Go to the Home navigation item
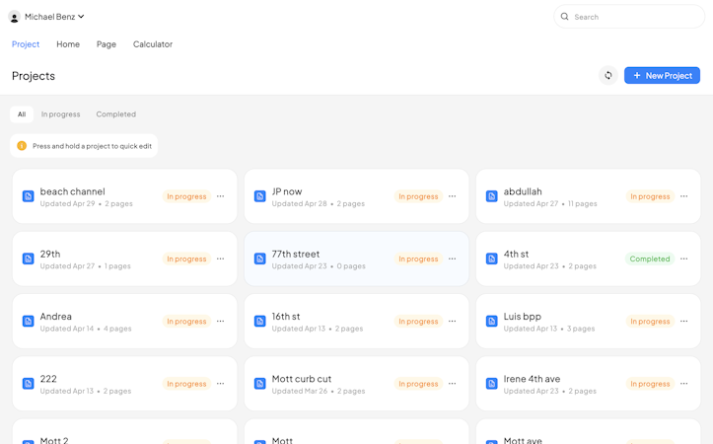The image size is (713, 444). (x=68, y=44)
